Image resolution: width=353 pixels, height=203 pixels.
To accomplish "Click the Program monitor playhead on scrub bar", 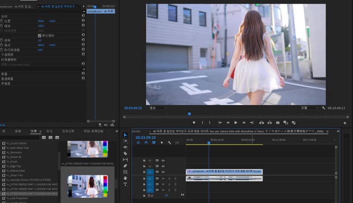I will (x=189, y=114).
